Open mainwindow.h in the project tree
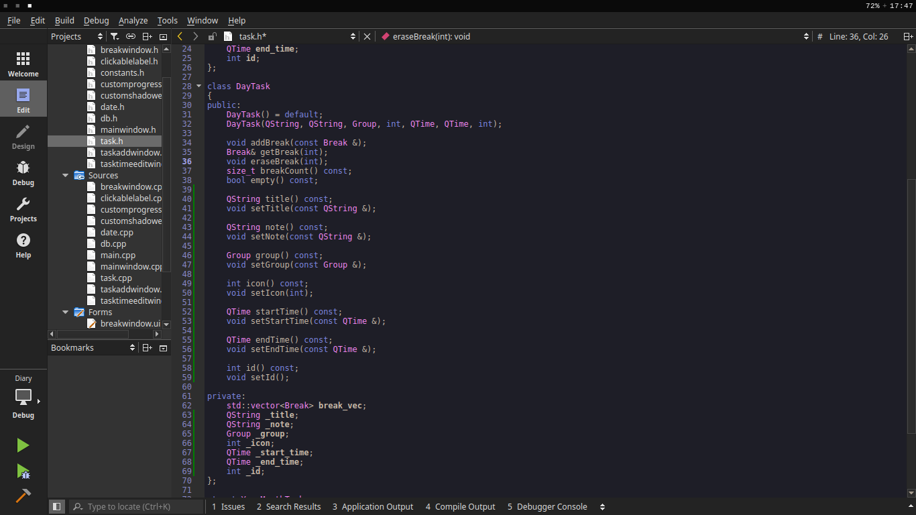This screenshot has width=916, height=515. (127, 129)
